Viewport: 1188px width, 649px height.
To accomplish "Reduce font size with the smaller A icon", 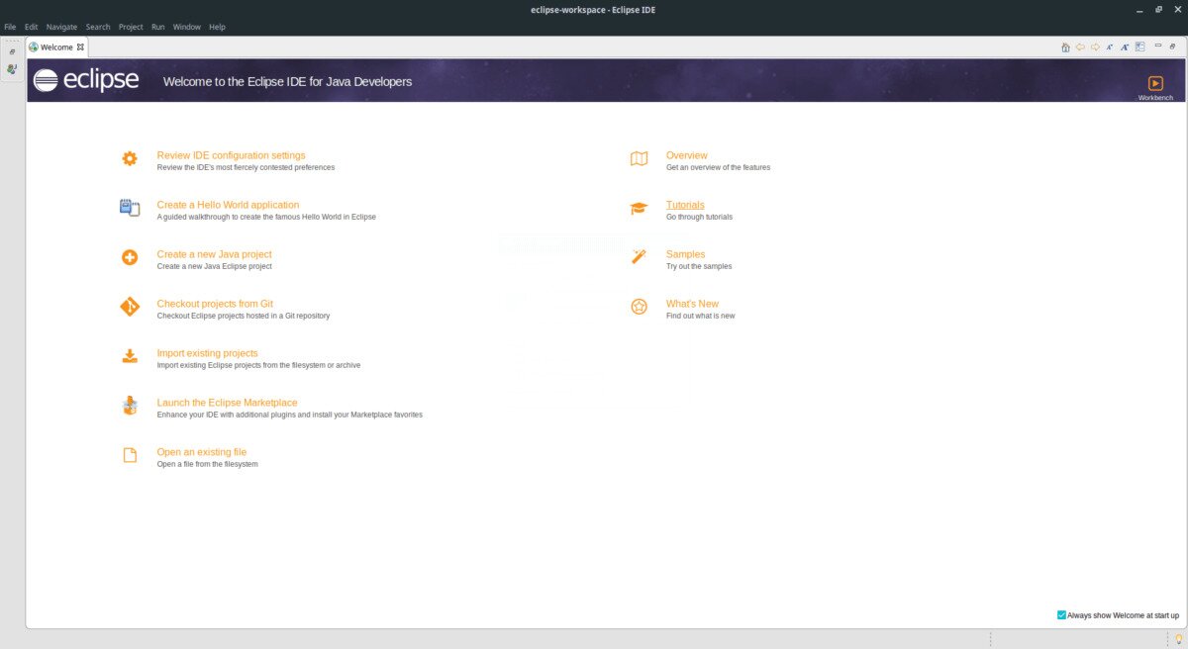I will point(1110,46).
